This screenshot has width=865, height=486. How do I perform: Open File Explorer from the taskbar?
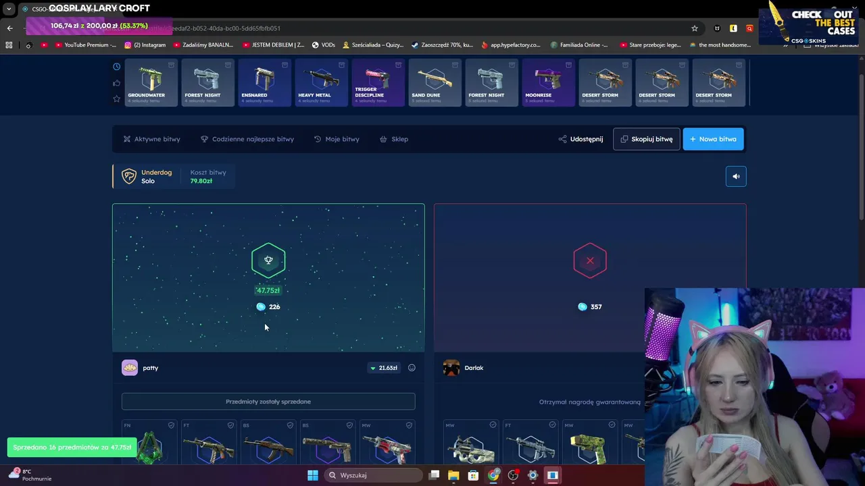coord(453,475)
